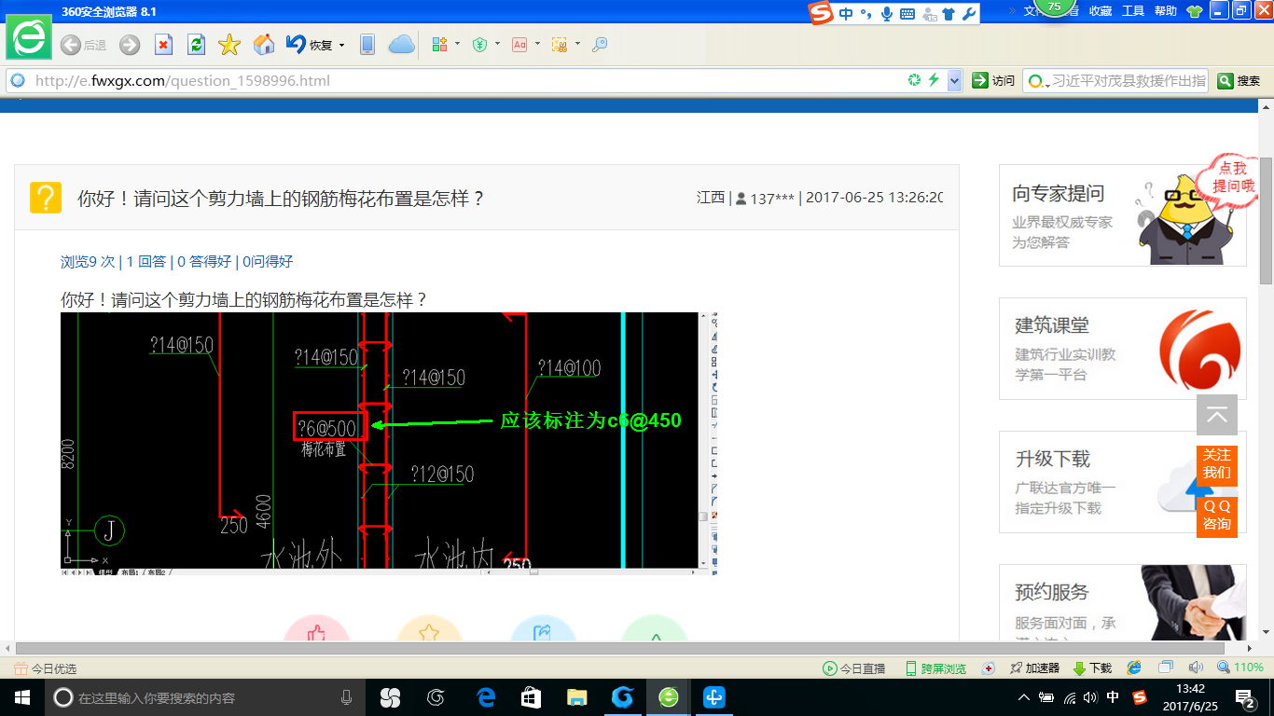Toggle Sogou Chinese/English input mode
1274x716 pixels.
pos(846,13)
